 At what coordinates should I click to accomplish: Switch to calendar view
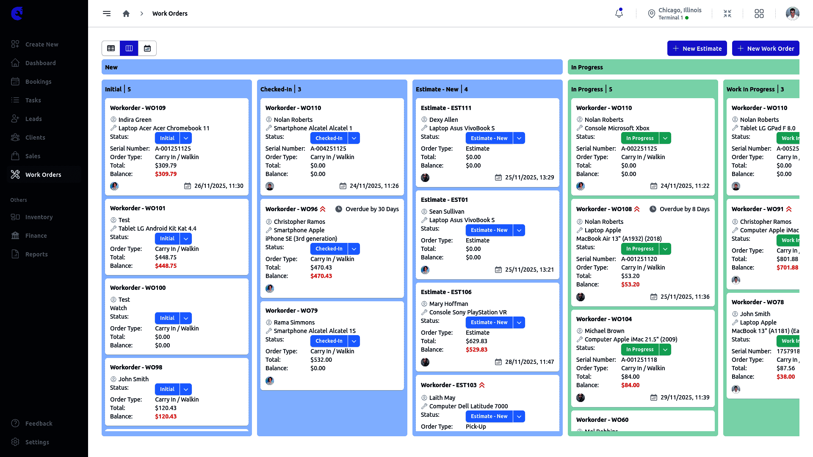147,48
